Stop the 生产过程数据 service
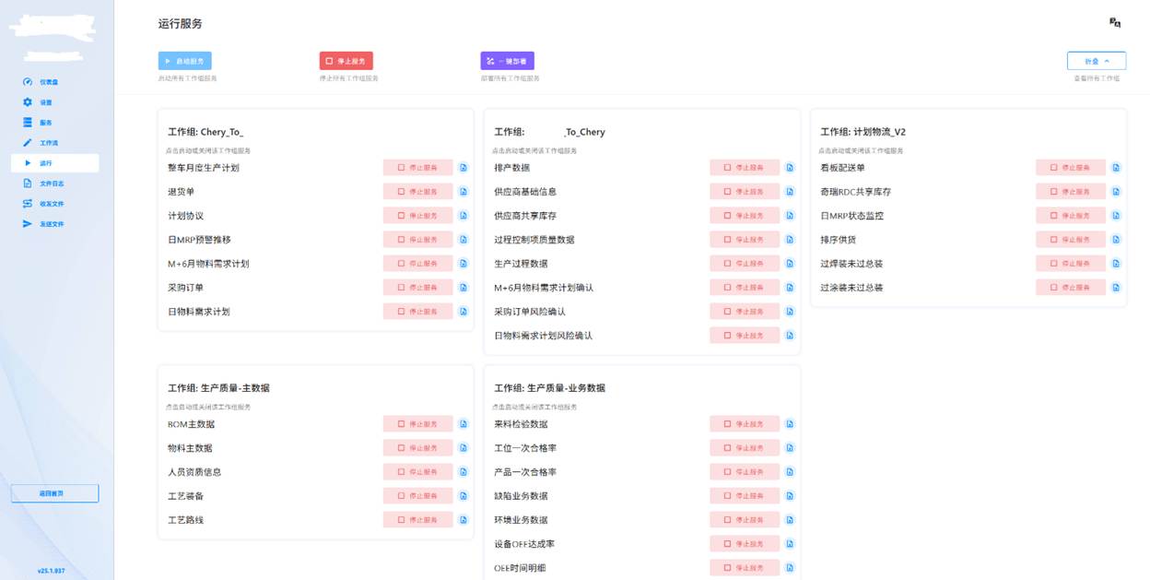Screen dimensions: 1150x580 745,264
